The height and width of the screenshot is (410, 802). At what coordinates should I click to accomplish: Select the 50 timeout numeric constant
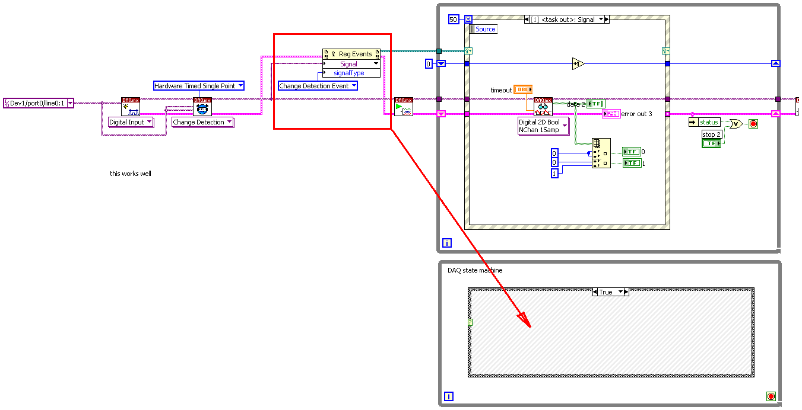point(454,20)
